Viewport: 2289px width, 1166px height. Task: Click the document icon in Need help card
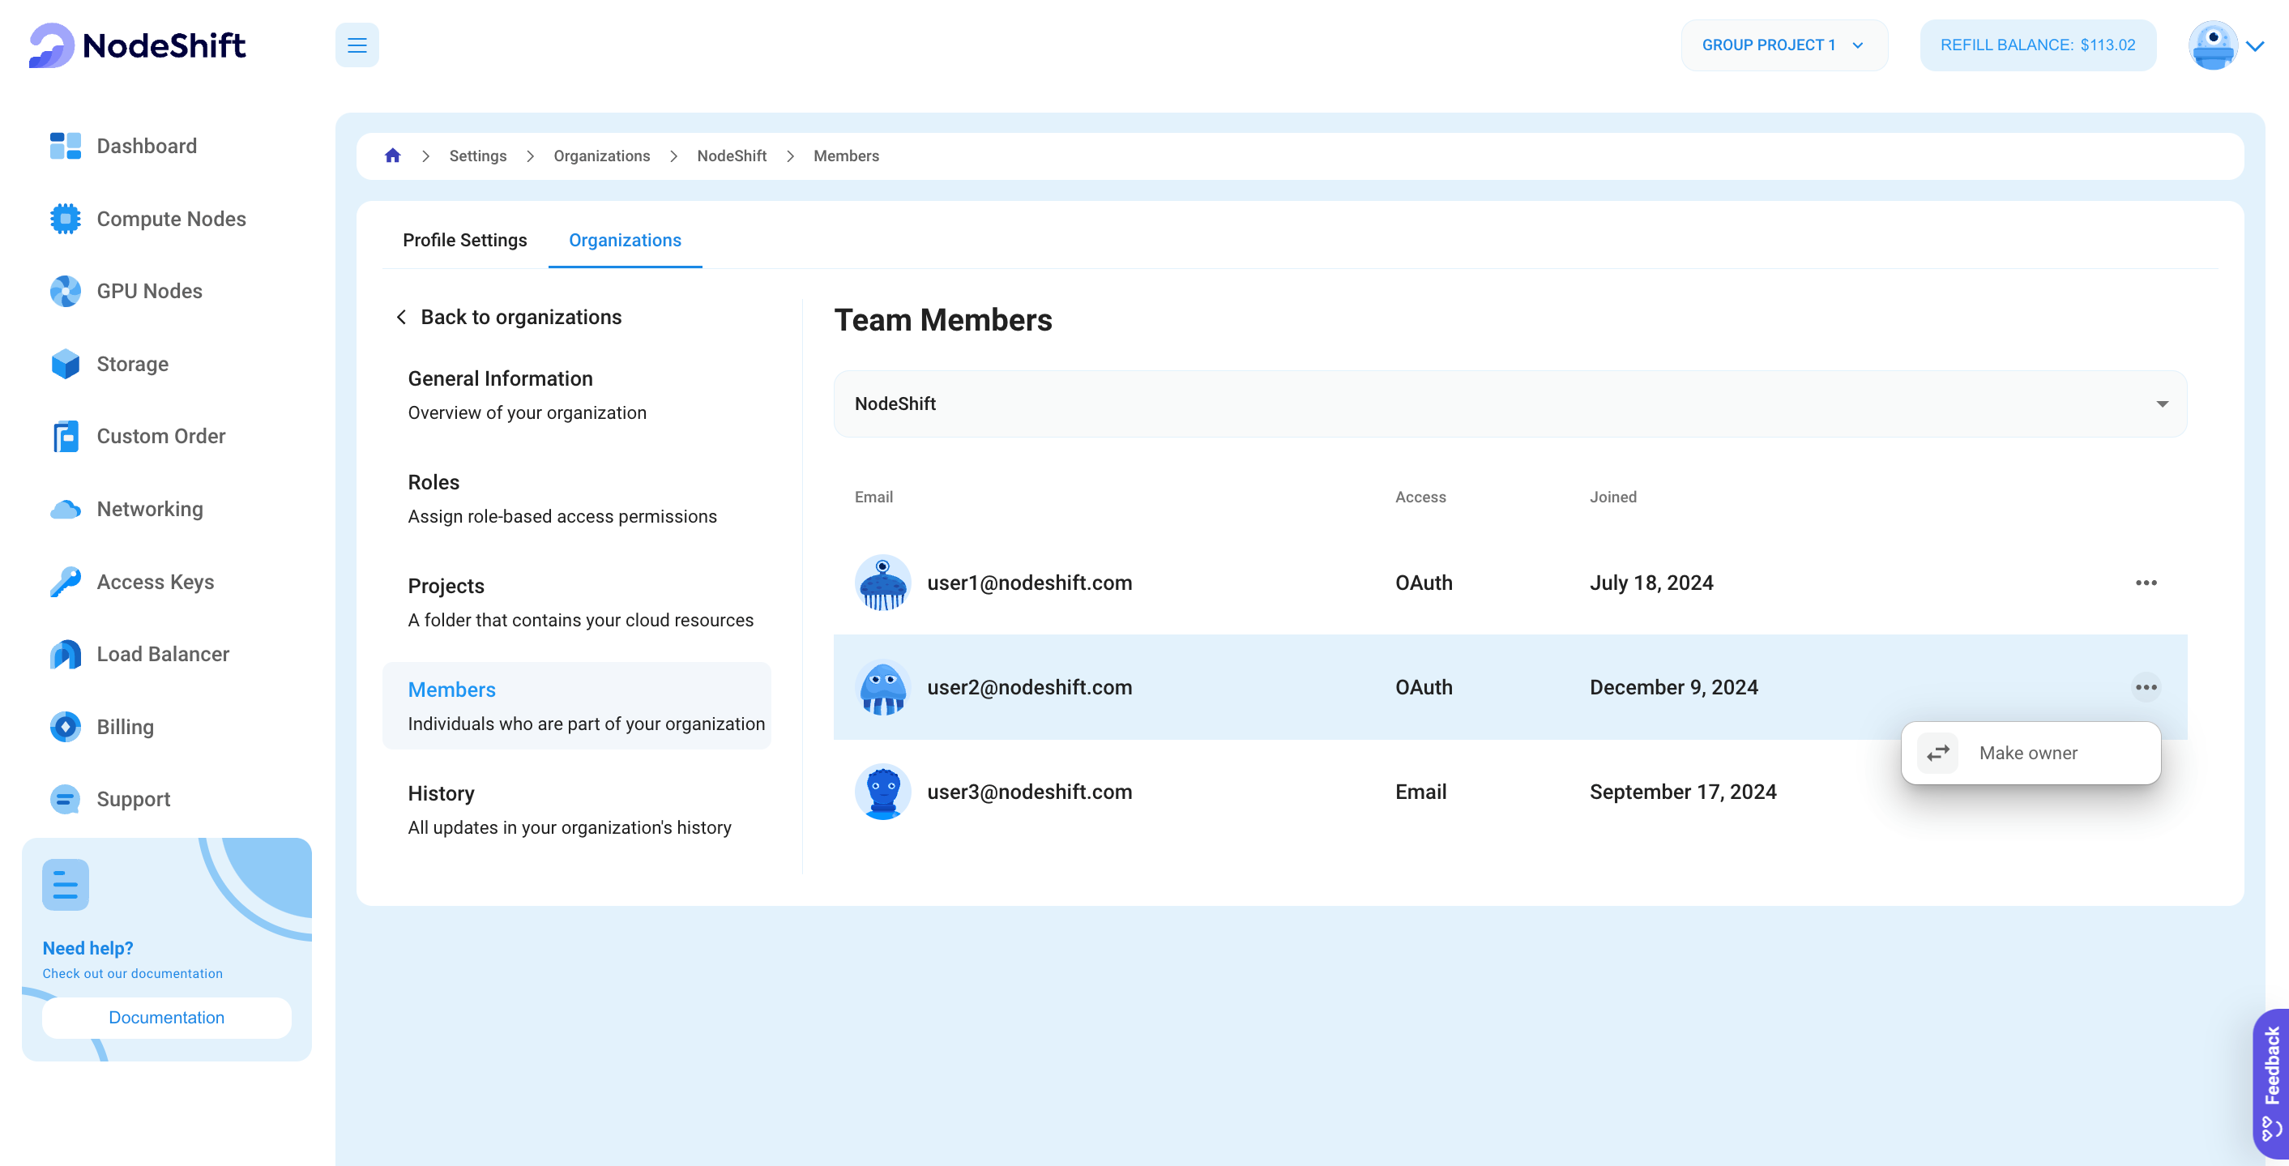66,884
